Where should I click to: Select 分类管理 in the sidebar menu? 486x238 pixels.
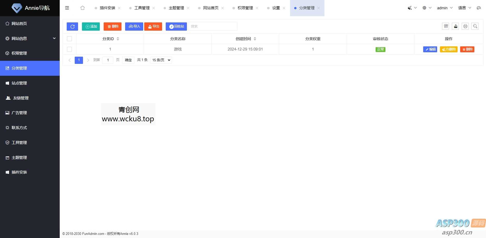click(x=19, y=68)
